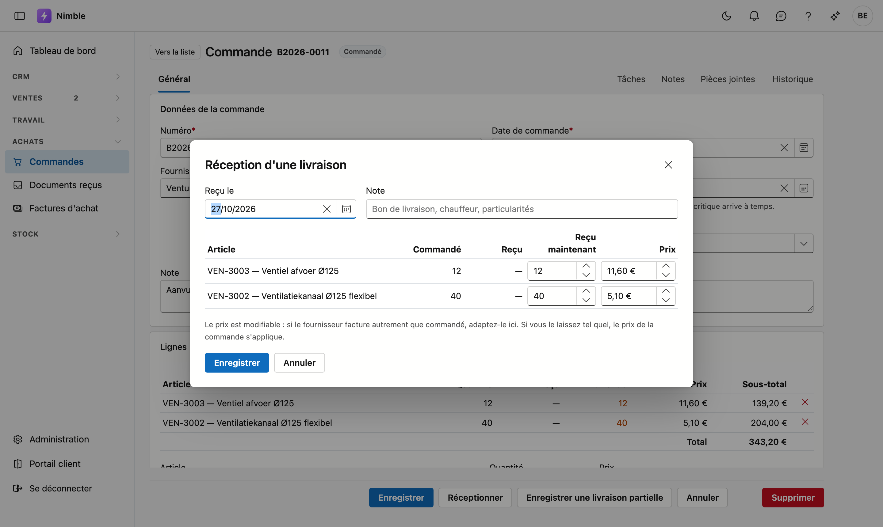Delete the VEN-3003 order line
Screen dimensions: 883x527
click(805, 402)
